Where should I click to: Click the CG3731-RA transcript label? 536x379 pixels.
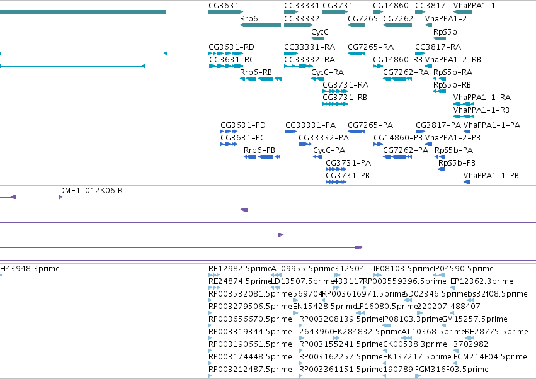[346, 84]
